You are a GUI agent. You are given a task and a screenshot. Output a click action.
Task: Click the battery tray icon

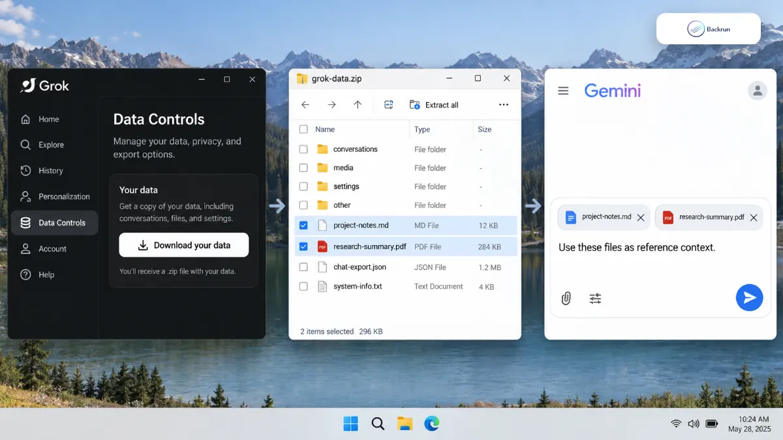712,424
